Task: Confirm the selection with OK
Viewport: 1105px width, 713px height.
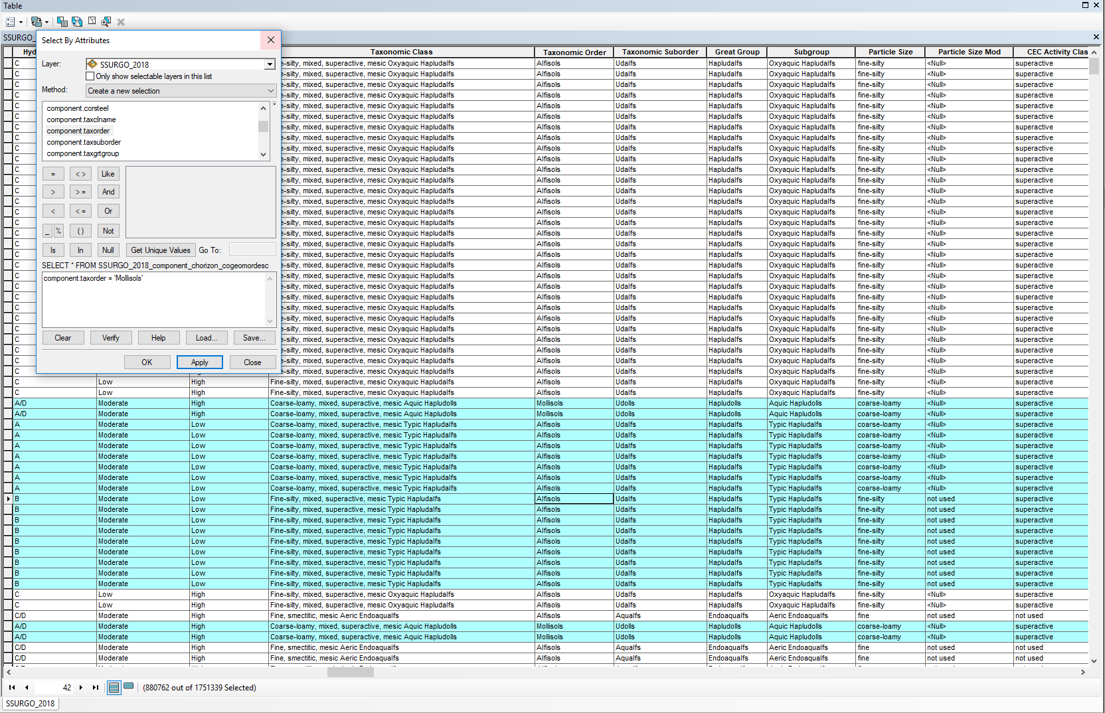Action: click(147, 362)
